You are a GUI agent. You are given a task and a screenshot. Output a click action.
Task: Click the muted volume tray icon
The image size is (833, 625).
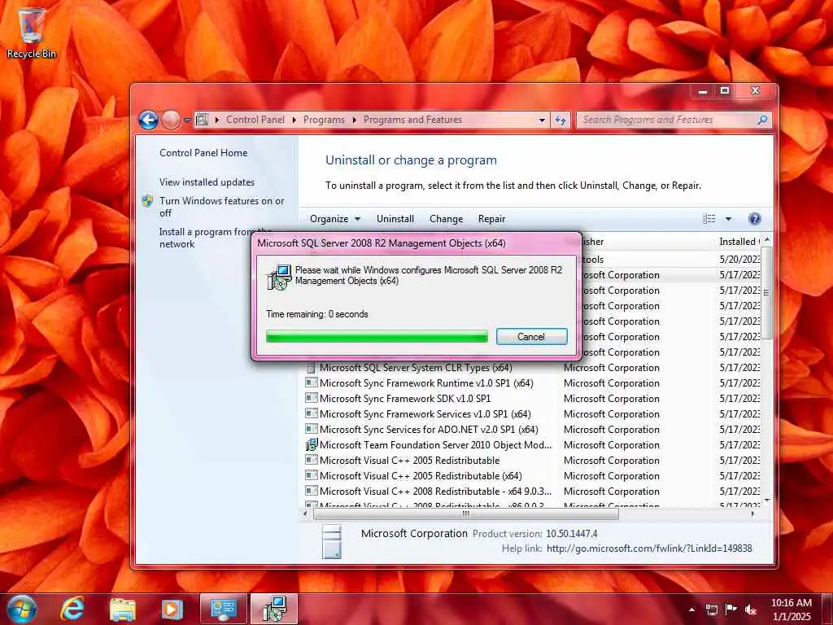pyautogui.click(x=751, y=610)
